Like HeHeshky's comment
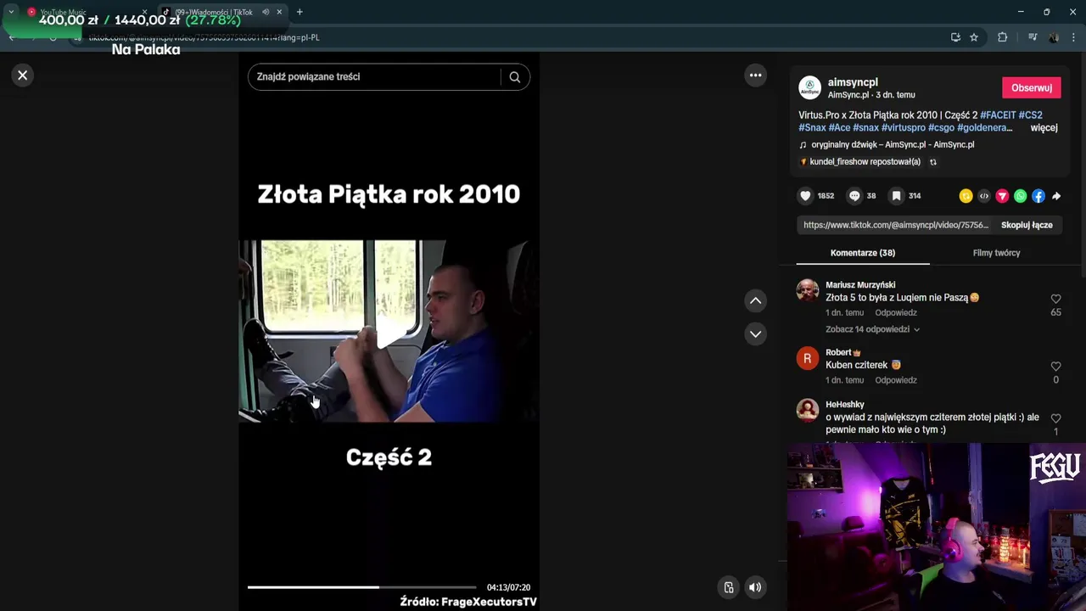 tap(1055, 418)
